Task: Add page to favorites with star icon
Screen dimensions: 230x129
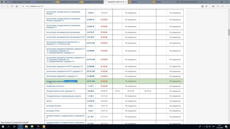Action: [206, 6]
